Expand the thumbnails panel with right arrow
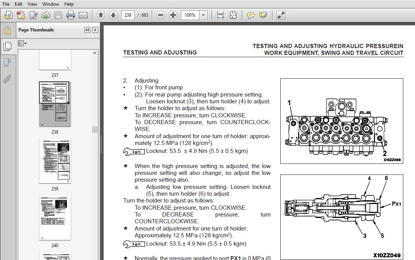 95,30
